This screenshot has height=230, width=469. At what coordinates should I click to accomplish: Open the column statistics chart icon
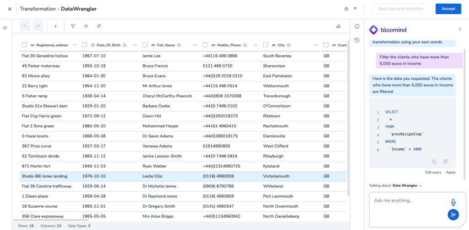[x=338, y=26]
